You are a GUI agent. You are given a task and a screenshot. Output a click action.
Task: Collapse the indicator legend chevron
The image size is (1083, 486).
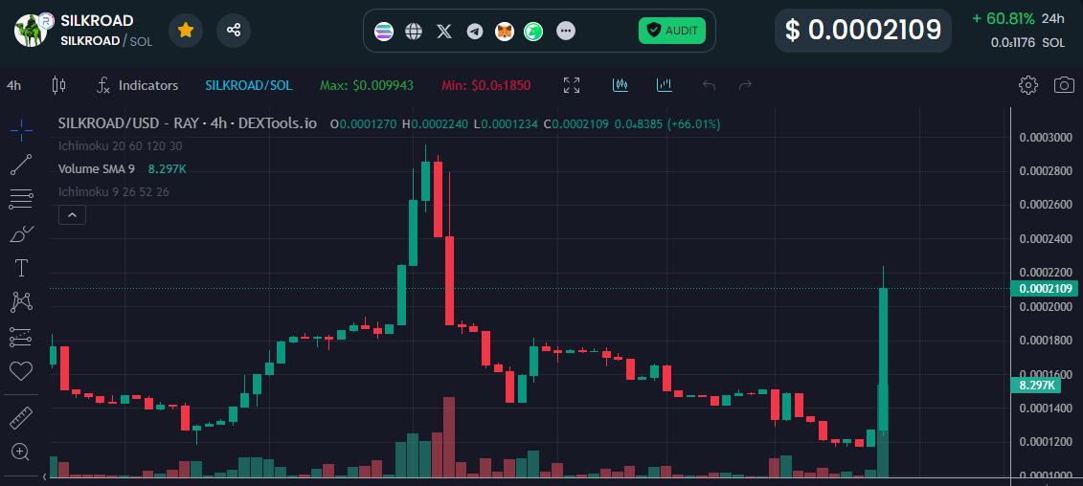pos(72,214)
